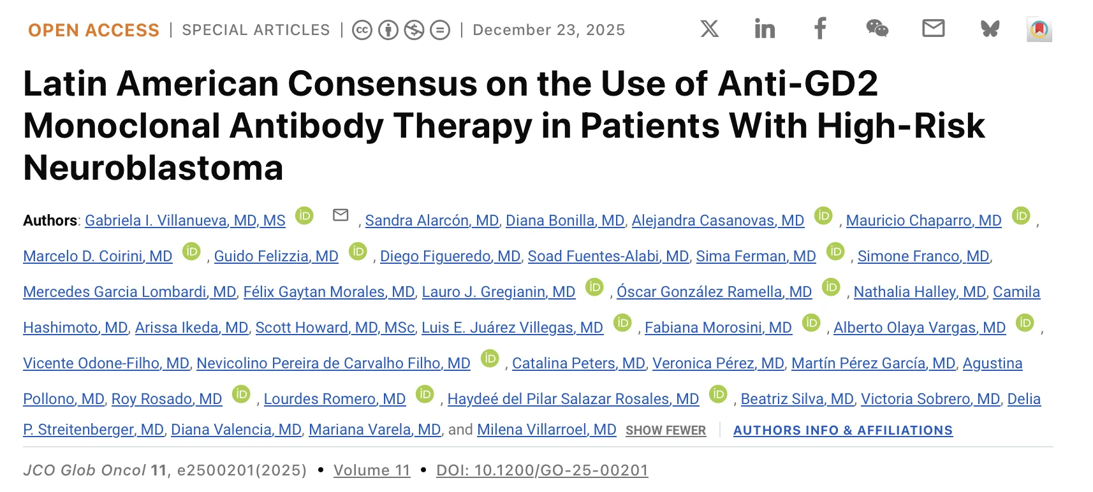Share the article on Bluesky
This screenshot has height=492, width=1093.
tap(988, 28)
